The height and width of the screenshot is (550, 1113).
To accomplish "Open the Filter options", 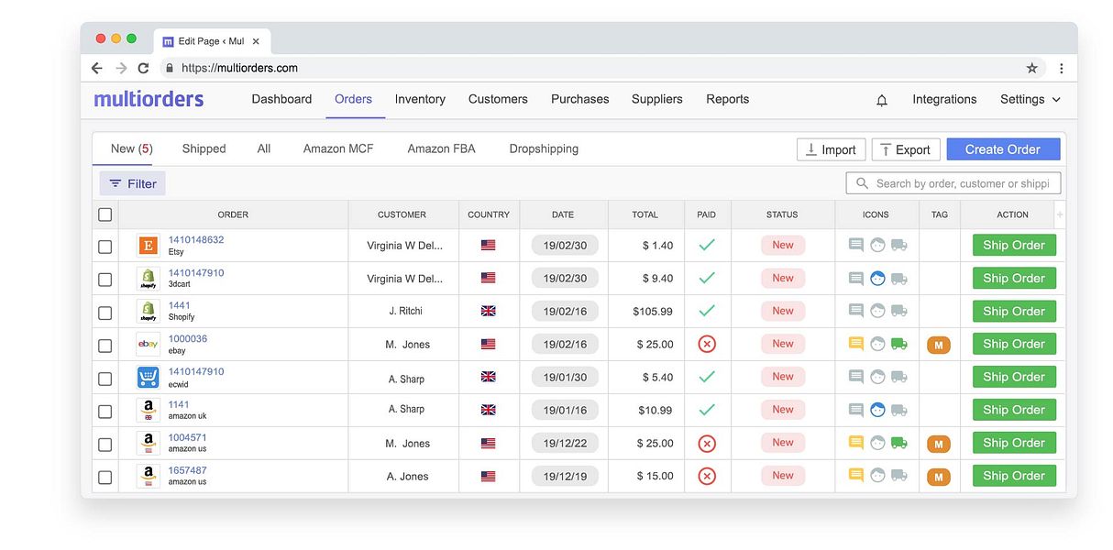I will 133,183.
